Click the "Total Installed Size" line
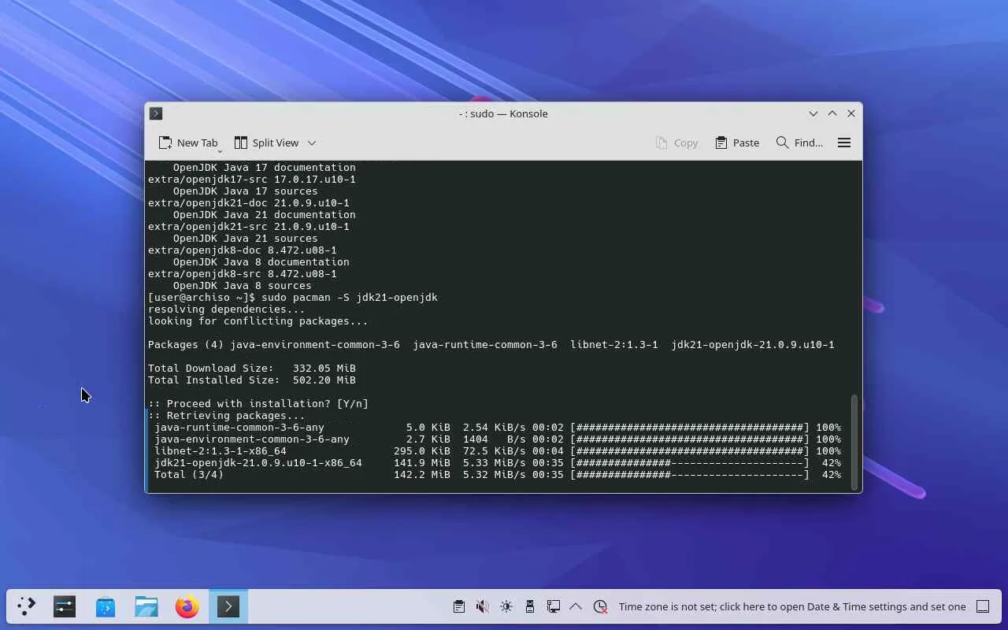The height and width of the screenshot is (630, 1008). point(252,380)
